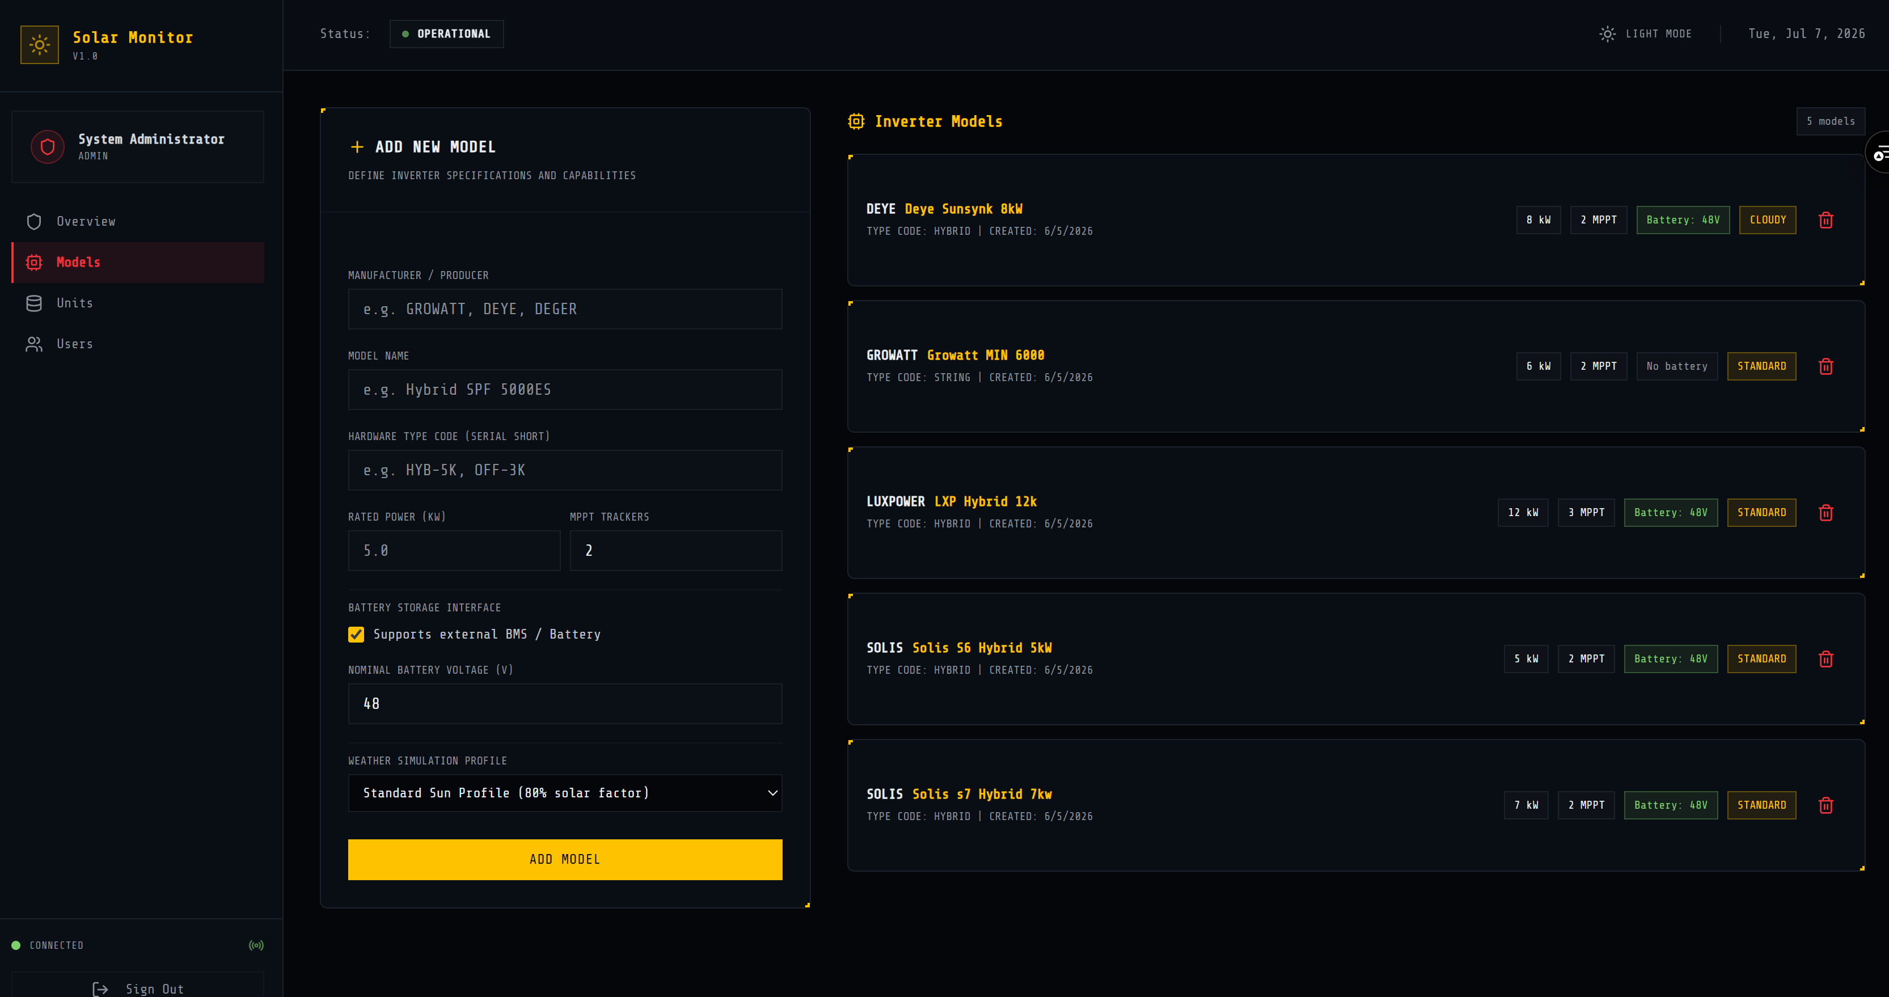The width and height of the screenshot is (1889, 997).
Task: Click the Growatt MIN 6000 model name
Action: (986, 355)
